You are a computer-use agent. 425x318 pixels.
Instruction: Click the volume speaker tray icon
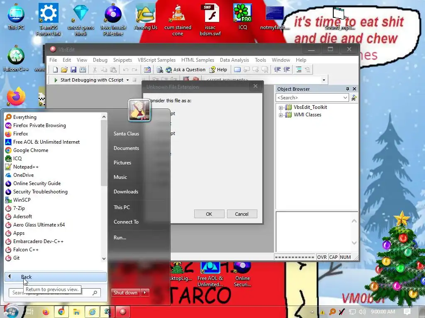(362, 312)
